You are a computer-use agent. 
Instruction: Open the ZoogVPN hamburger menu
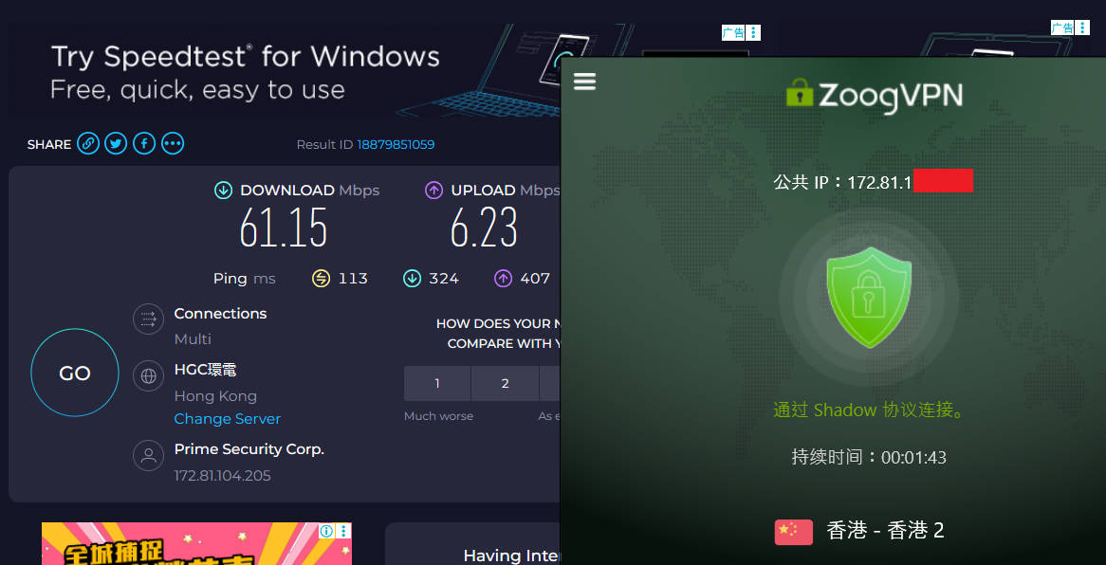point(584,82)
